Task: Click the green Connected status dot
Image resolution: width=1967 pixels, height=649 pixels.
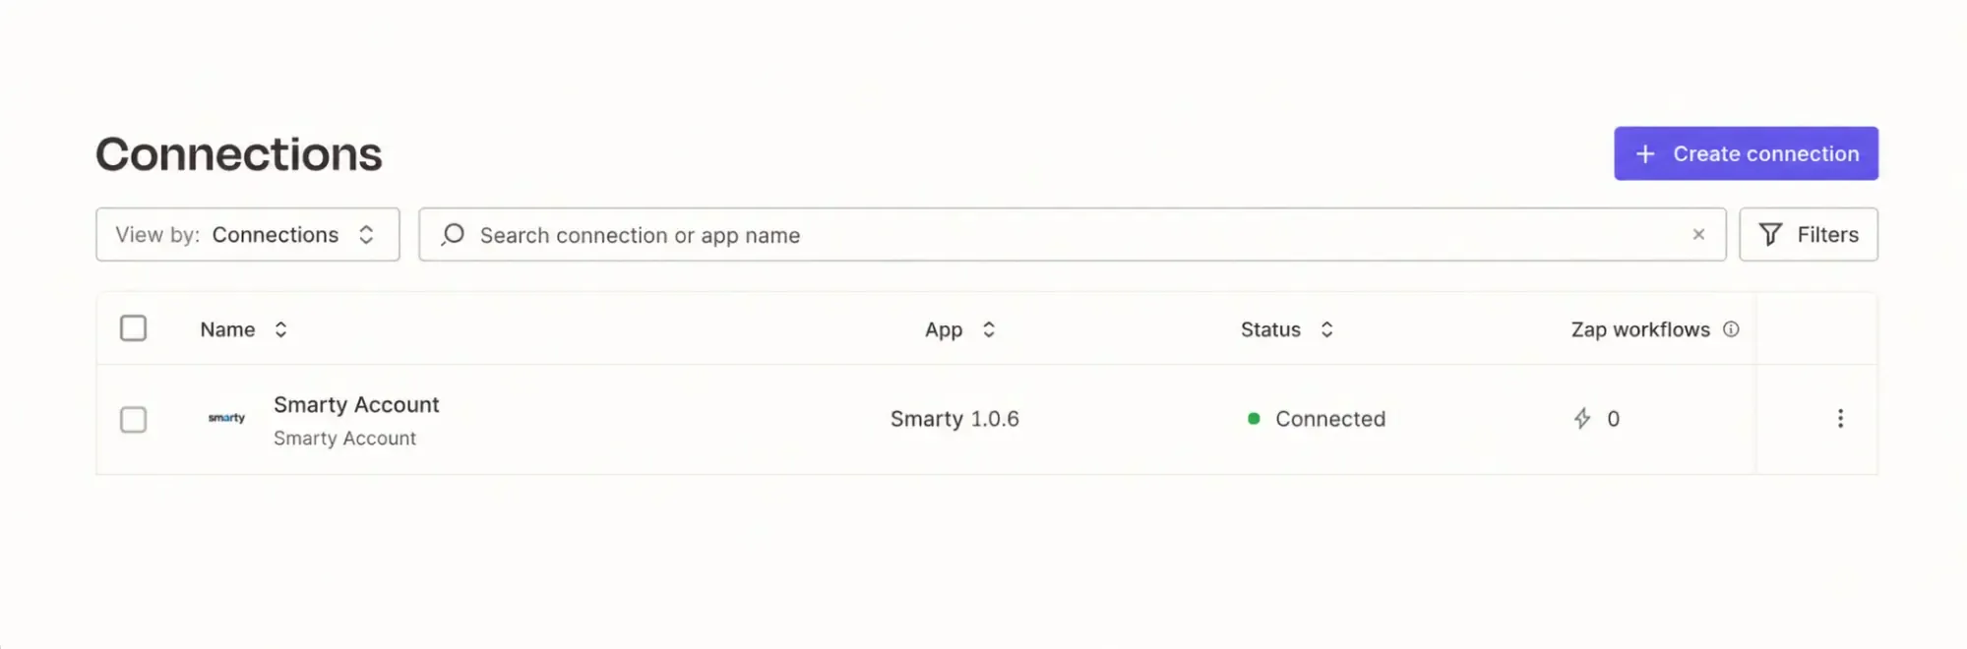Action: [1254, 419]
